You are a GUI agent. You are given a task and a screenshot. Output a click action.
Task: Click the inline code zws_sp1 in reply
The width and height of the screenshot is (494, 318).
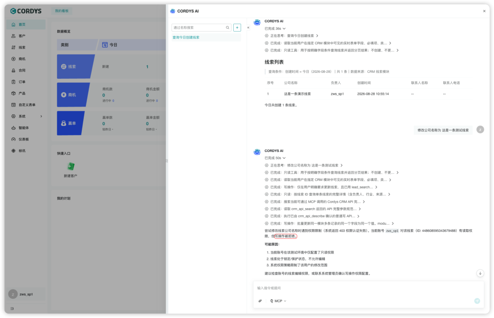392,231
